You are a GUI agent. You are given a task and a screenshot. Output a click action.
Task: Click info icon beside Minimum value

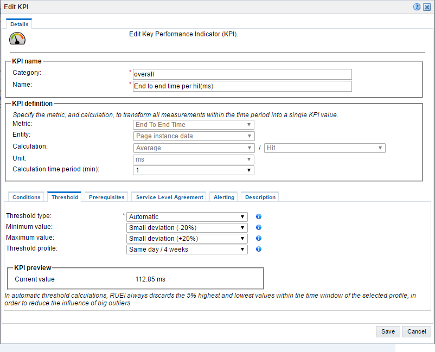pyautogui.click(x=259, y=227)
